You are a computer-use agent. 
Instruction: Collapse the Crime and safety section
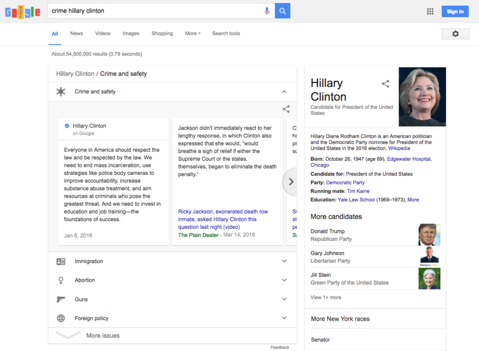click(284, 92)
